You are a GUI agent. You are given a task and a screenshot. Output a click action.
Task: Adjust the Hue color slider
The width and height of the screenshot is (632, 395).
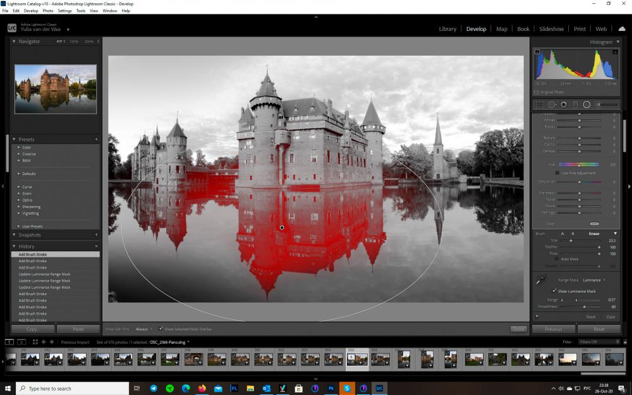pos(579,164)
